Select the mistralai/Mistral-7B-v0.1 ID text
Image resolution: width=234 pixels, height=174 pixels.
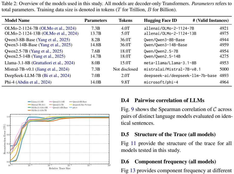172,69
